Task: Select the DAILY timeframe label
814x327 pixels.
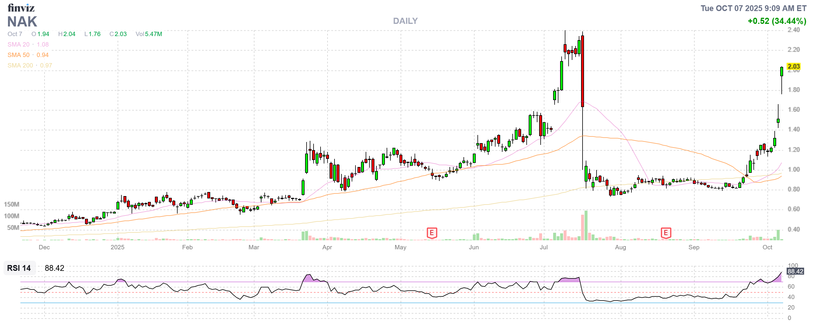Action: [405, 21]
